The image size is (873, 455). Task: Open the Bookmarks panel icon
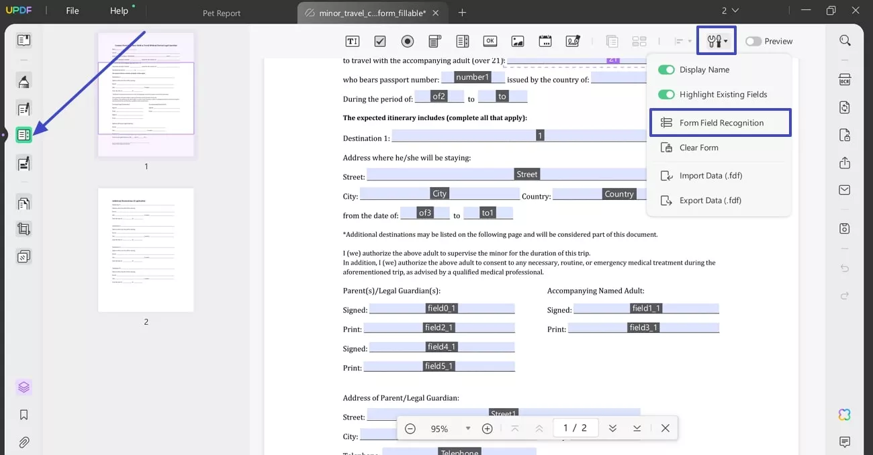(x=24, y=415)
